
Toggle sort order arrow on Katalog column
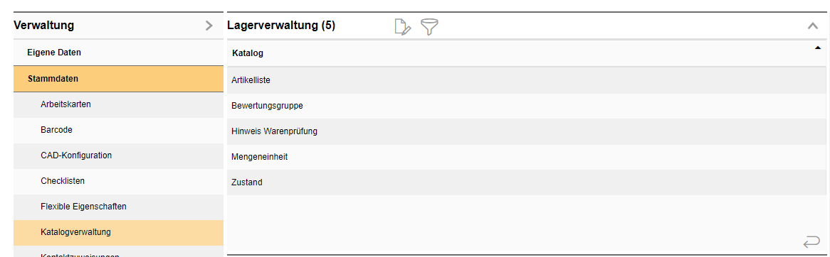click(817, 48)
